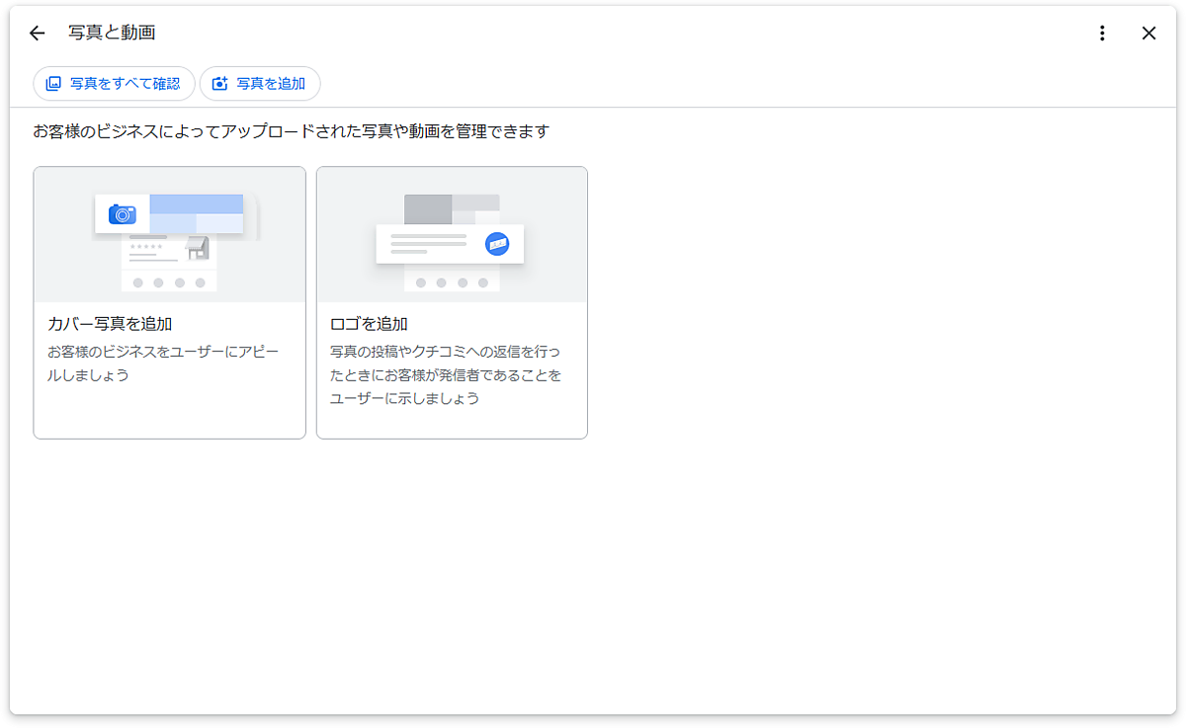1186x728 pixels.
Task: Click the blue camera icon in cover illustration
Action: pyautogui.click(x=123, y=213)
